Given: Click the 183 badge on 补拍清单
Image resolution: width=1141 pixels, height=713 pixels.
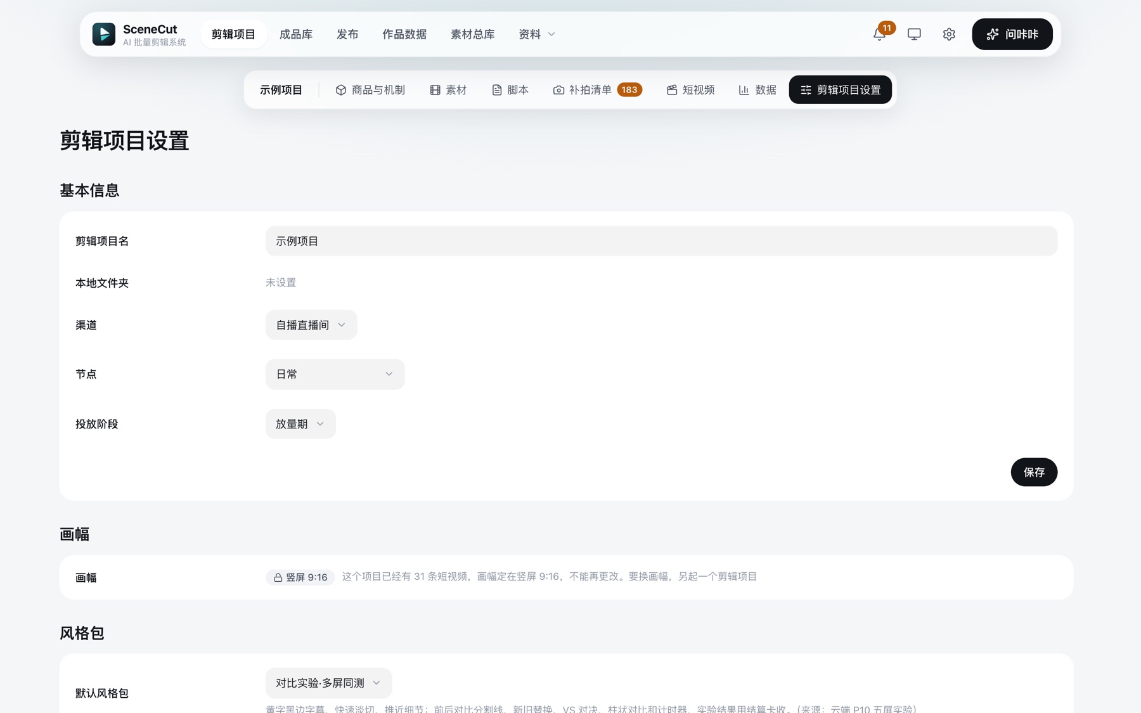Looking at the screenshot, I should [x=629, y=90].
